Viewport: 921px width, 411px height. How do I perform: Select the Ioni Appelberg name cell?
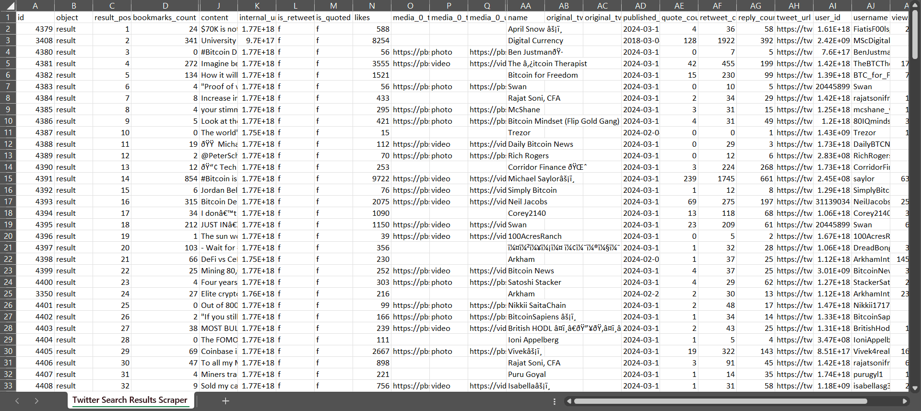point(526,340)
